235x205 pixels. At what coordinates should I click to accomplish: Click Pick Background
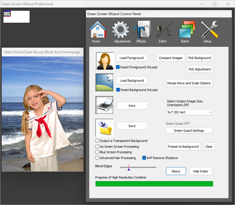point(200,58)
